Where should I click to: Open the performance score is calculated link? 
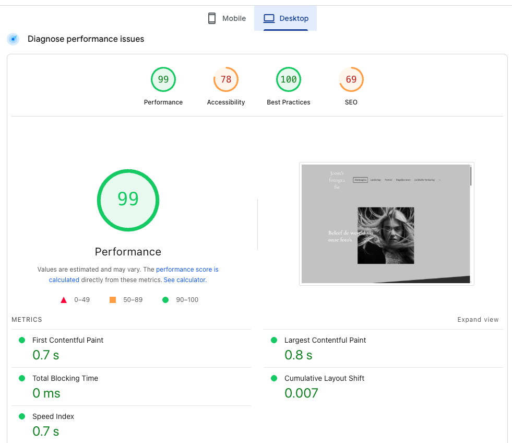(187, 269)
